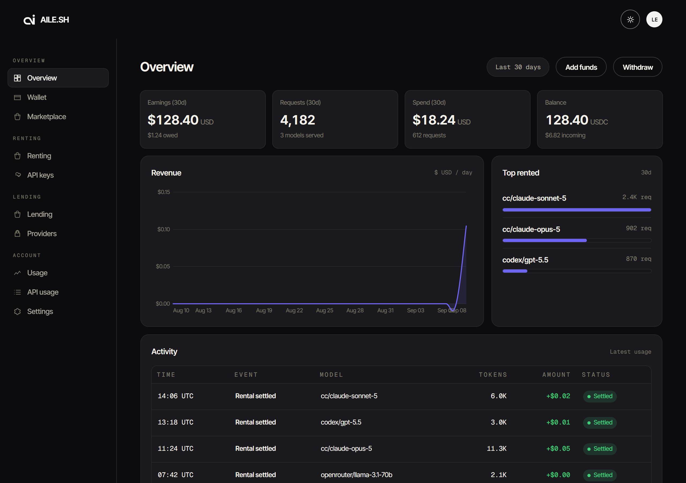686x483 pixels.
Task: Open the API usage page
Action: (58, 292)
